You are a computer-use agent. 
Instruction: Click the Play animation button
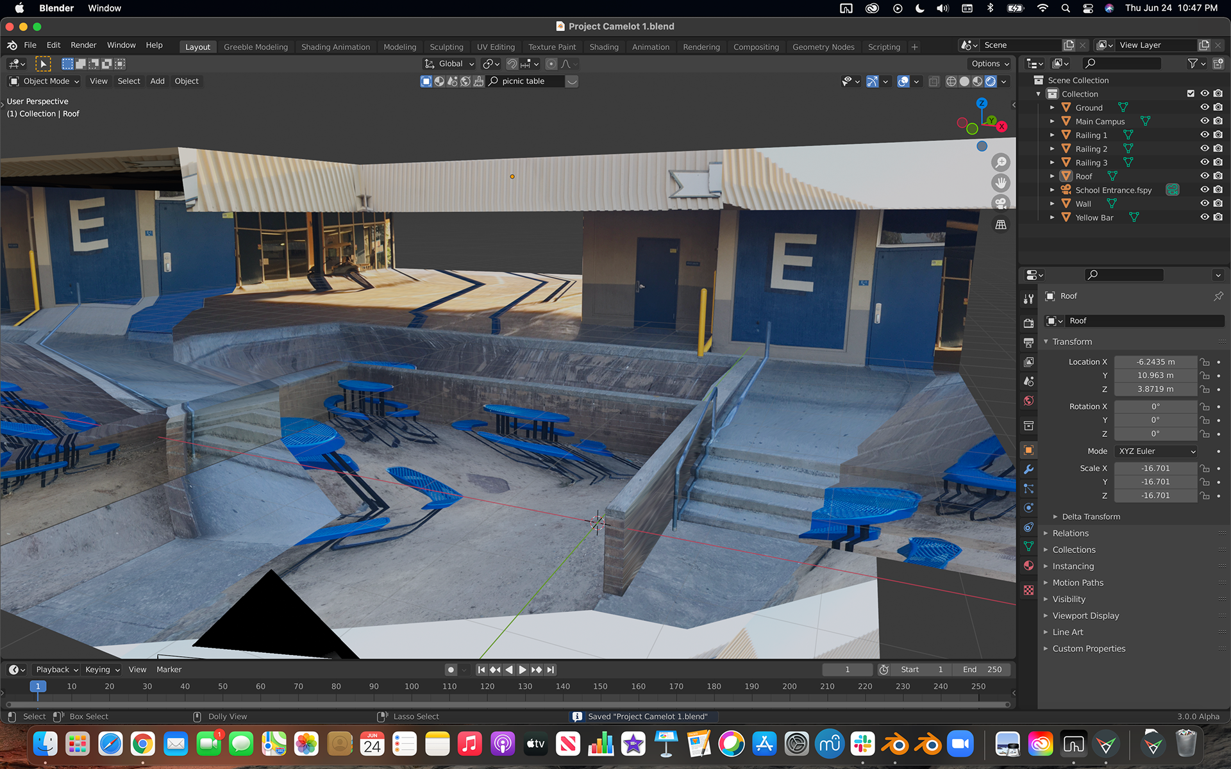pyautogui.click(x=523, y=670)
